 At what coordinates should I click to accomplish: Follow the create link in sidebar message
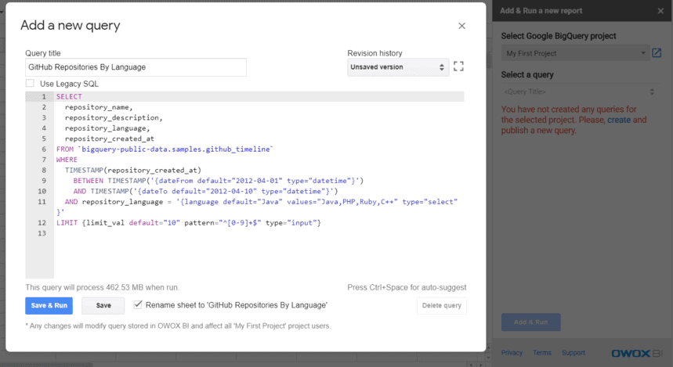tap(618, 121)
